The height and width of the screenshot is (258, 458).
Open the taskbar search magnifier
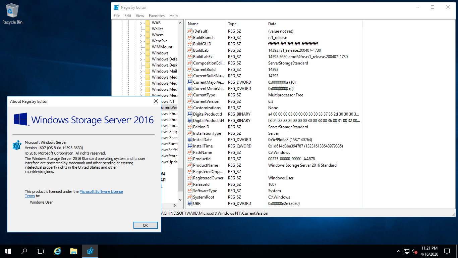pos(24,251)
